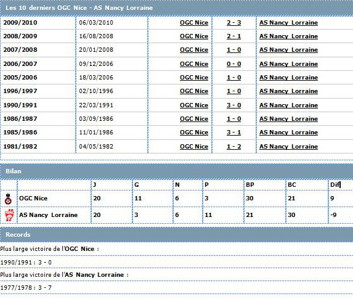
Task: Open OGC Nice link in 2007/2008 row
Action: point(194,50)
